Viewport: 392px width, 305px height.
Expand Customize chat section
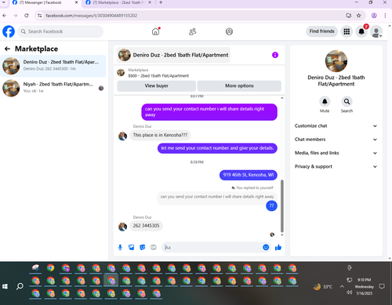click(336, 126)
